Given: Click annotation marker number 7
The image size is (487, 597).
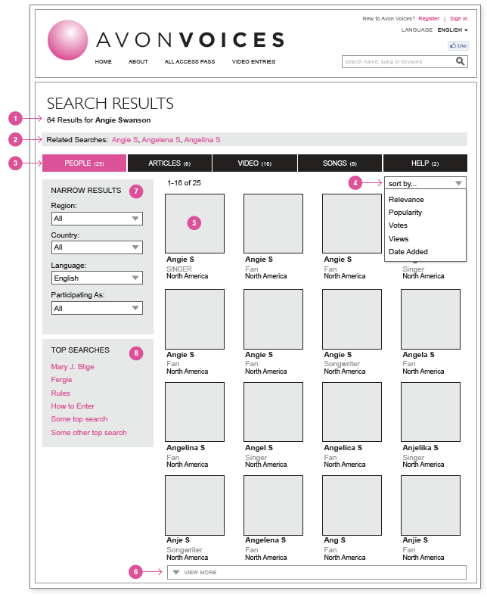Looking at the screenshot, I should click(x=136, y=191).
